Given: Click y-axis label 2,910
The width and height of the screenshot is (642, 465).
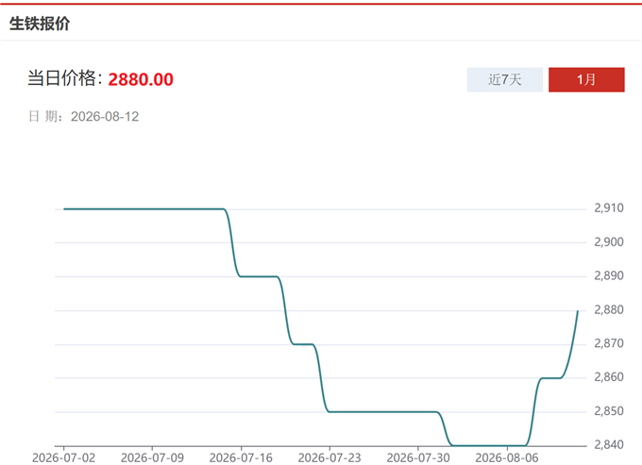Looking at the screenshot, I should coord(609,208).
